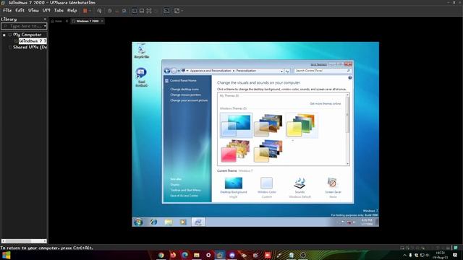The height and width of the screenshot is (260, 463).
Task: Launch Internet Explorer from guest taskbar
Action: pos(153,222)
